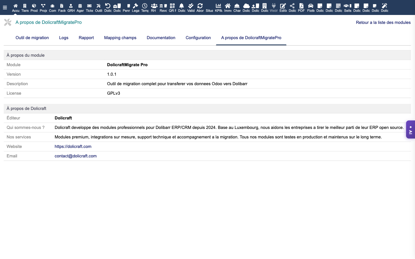The image size is (415, 259).
Task: Open magic wand module icon
Action: [x=384, y=6]
